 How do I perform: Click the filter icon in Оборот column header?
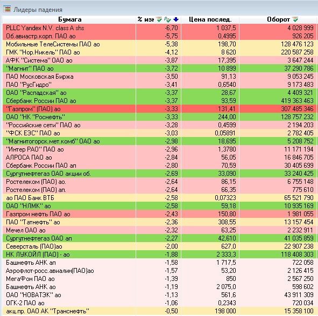pyautogui.click(x=295, y=19)
